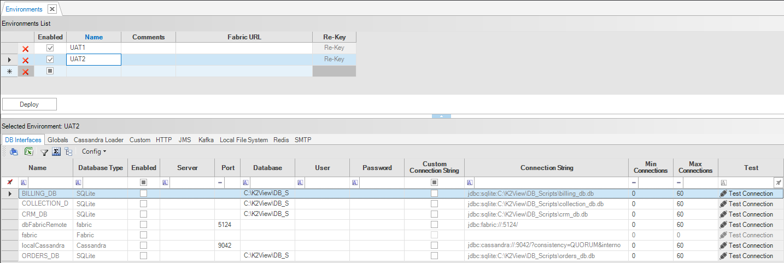Click the sigma summary footer icon
784x263 pixels.
pyautogui.click(x=56, y=152)
